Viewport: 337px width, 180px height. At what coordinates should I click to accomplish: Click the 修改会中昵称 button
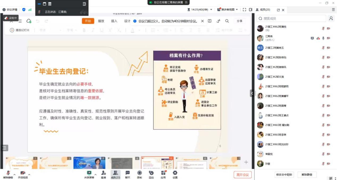tap(284, 175)
